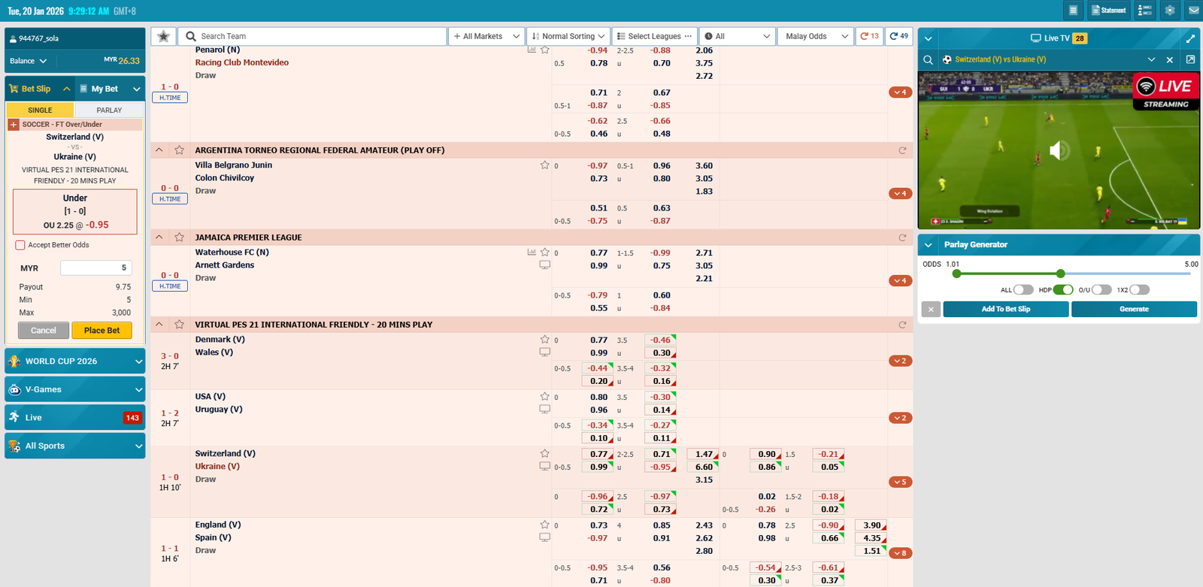Viewport: 1203px width, 587px height.
Task: Unmute the live stream speaker icon
Action: [1059, 150]
